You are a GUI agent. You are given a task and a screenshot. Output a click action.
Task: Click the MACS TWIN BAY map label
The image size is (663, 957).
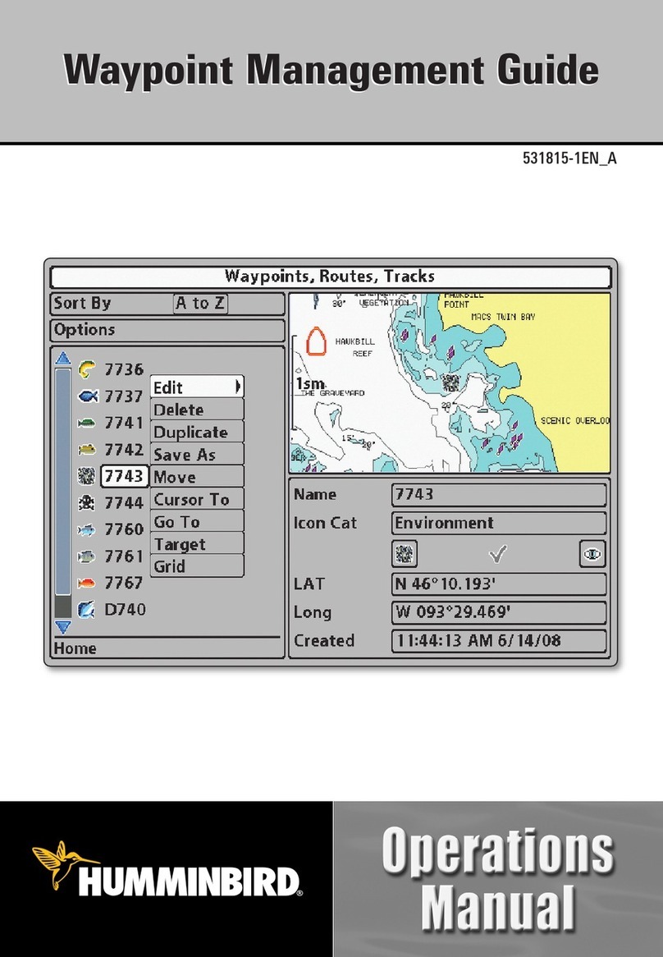tap(503, 317)
